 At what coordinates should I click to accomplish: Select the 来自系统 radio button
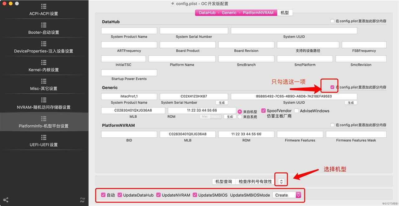click(240, 116)
